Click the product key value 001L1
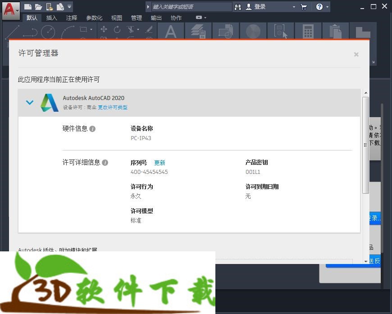 pyautogui.click(x=253, y=172)
